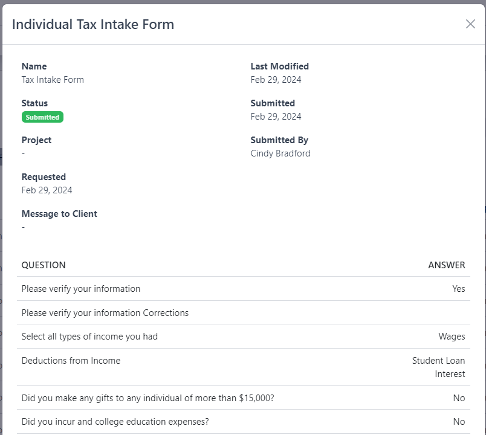Viewport: 486px width, 435px height.
Task: Click the QUESTION column header
Action: pyautogui.click(x=44, y=265)
